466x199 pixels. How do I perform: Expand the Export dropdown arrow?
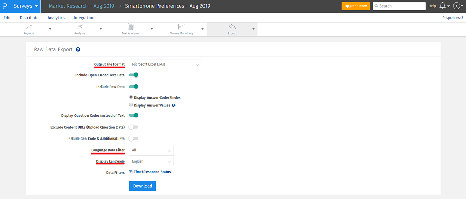(x=253, y=29)
